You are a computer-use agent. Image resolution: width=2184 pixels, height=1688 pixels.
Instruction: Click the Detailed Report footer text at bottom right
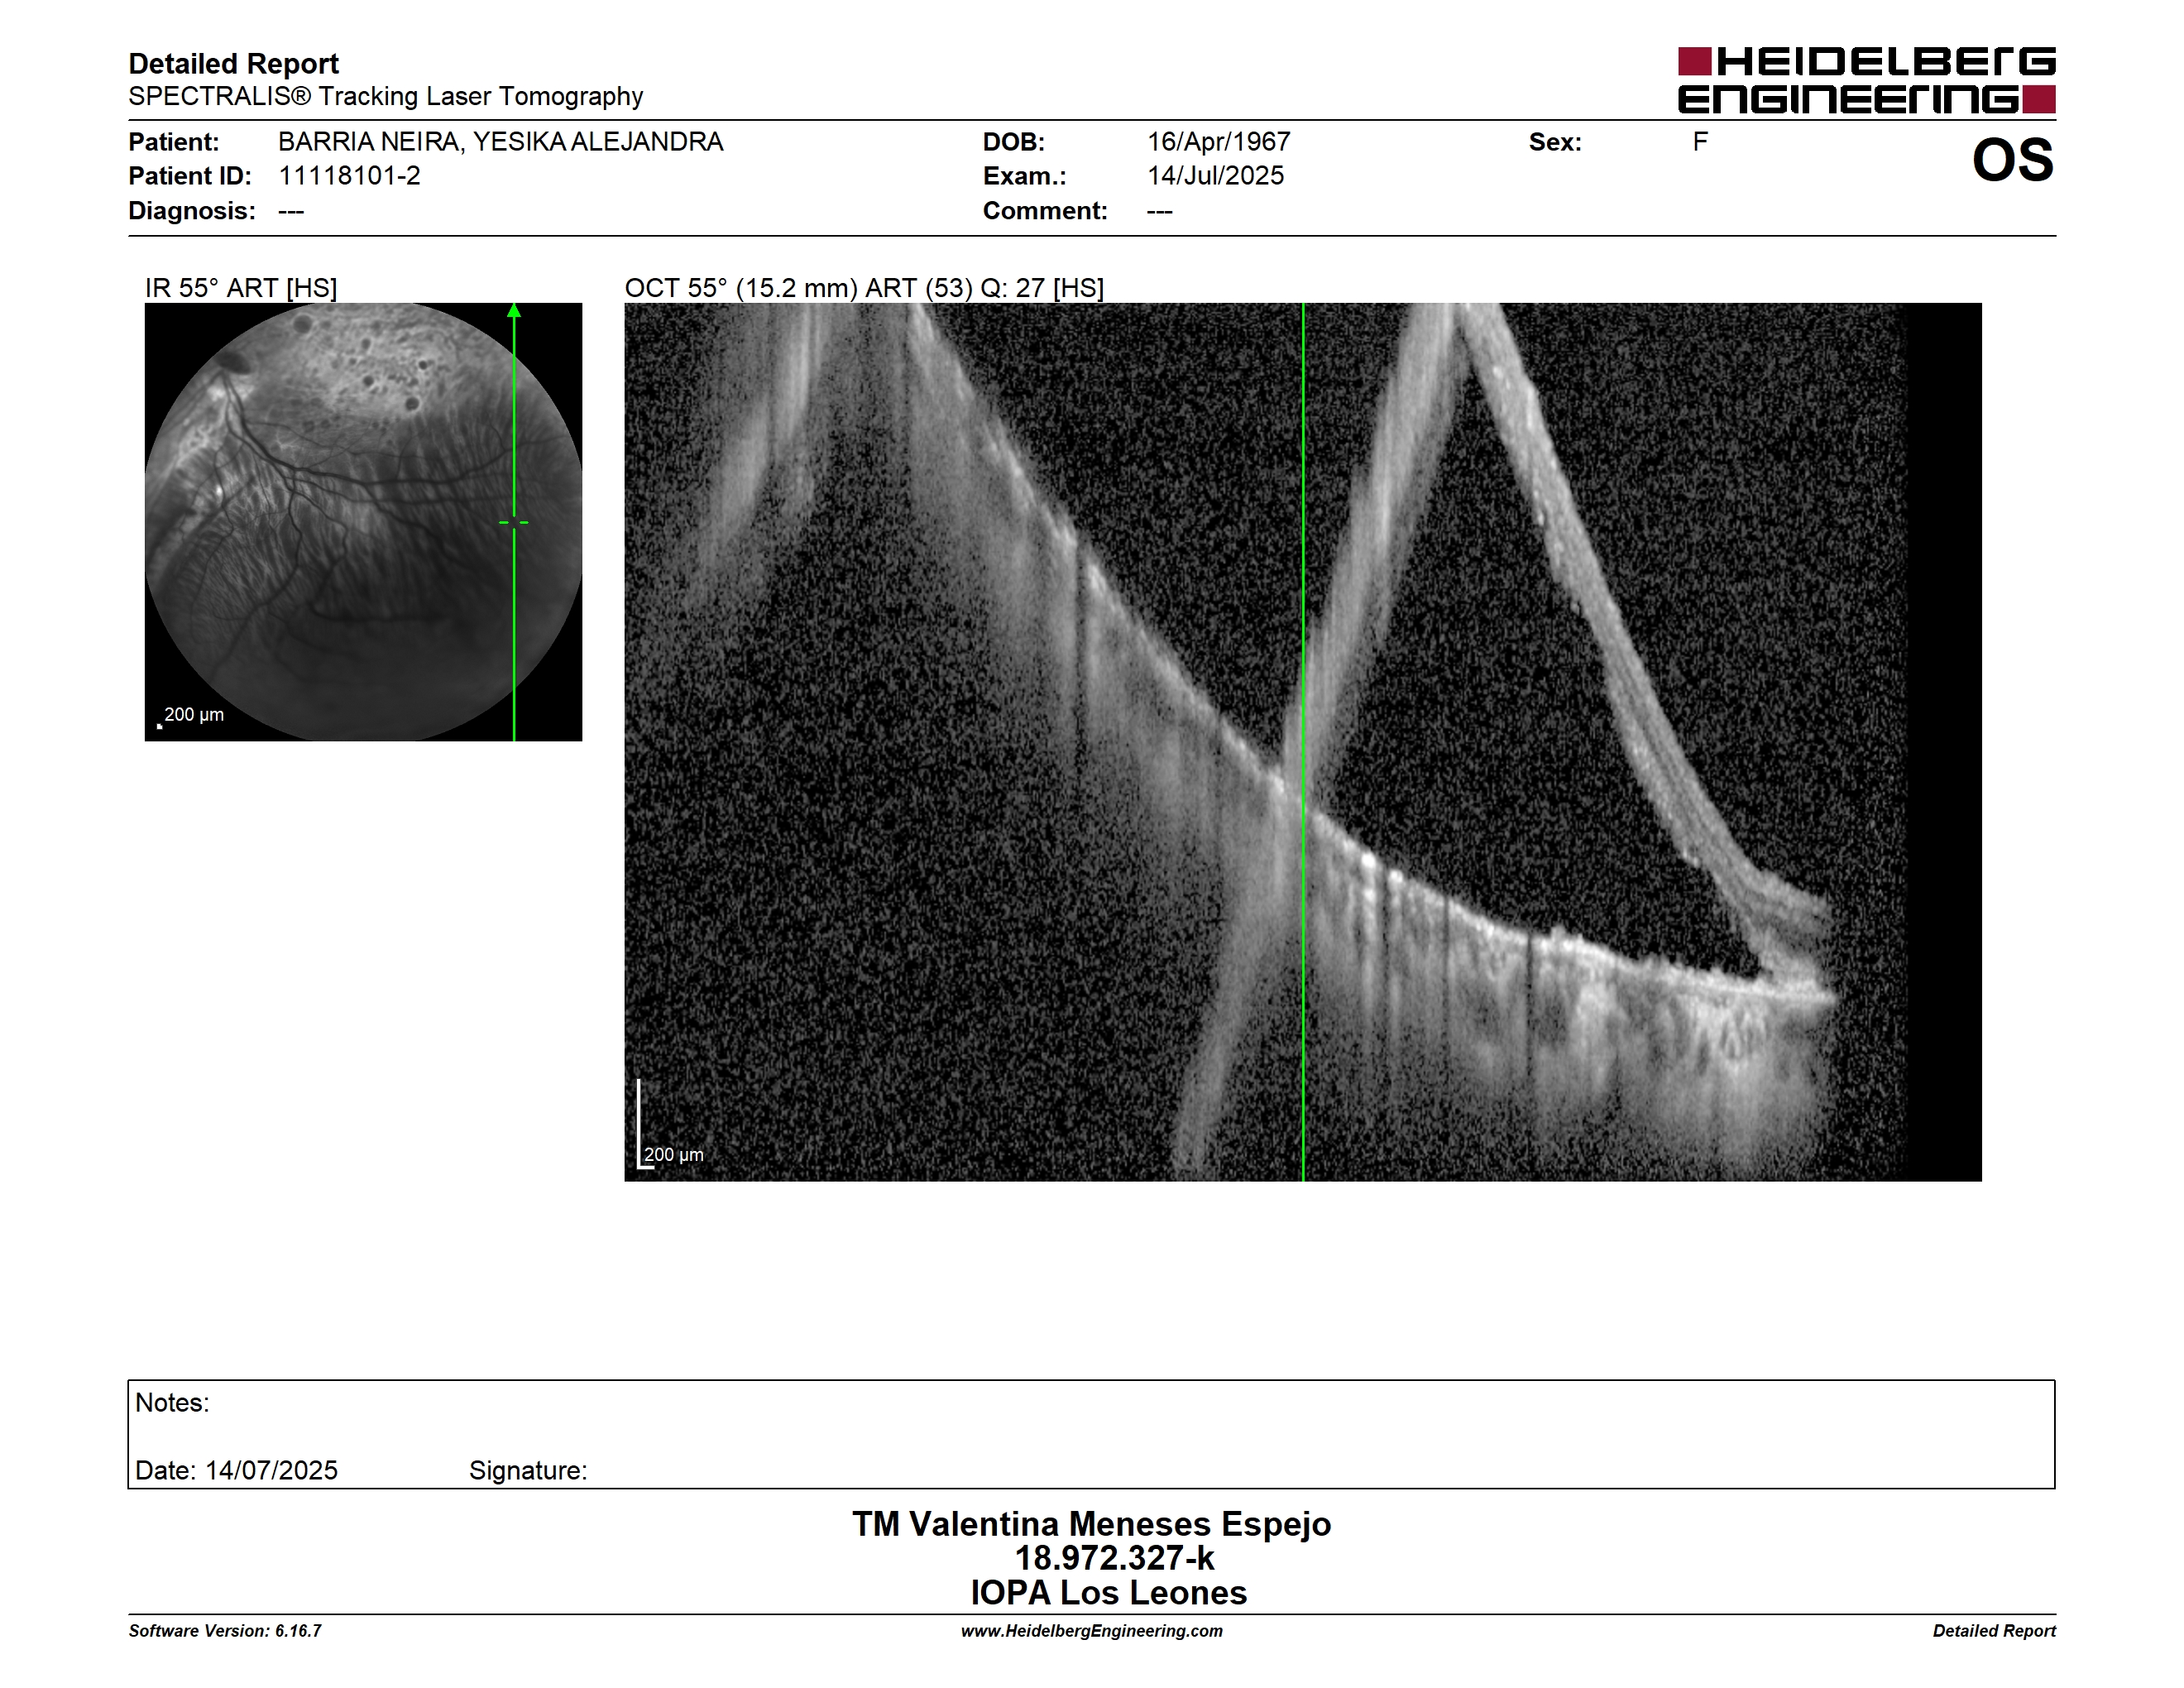click(1993, 1631)
